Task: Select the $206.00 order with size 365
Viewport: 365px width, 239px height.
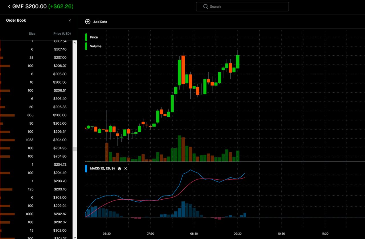Action: pyautogui.click(x=36, y=115)
